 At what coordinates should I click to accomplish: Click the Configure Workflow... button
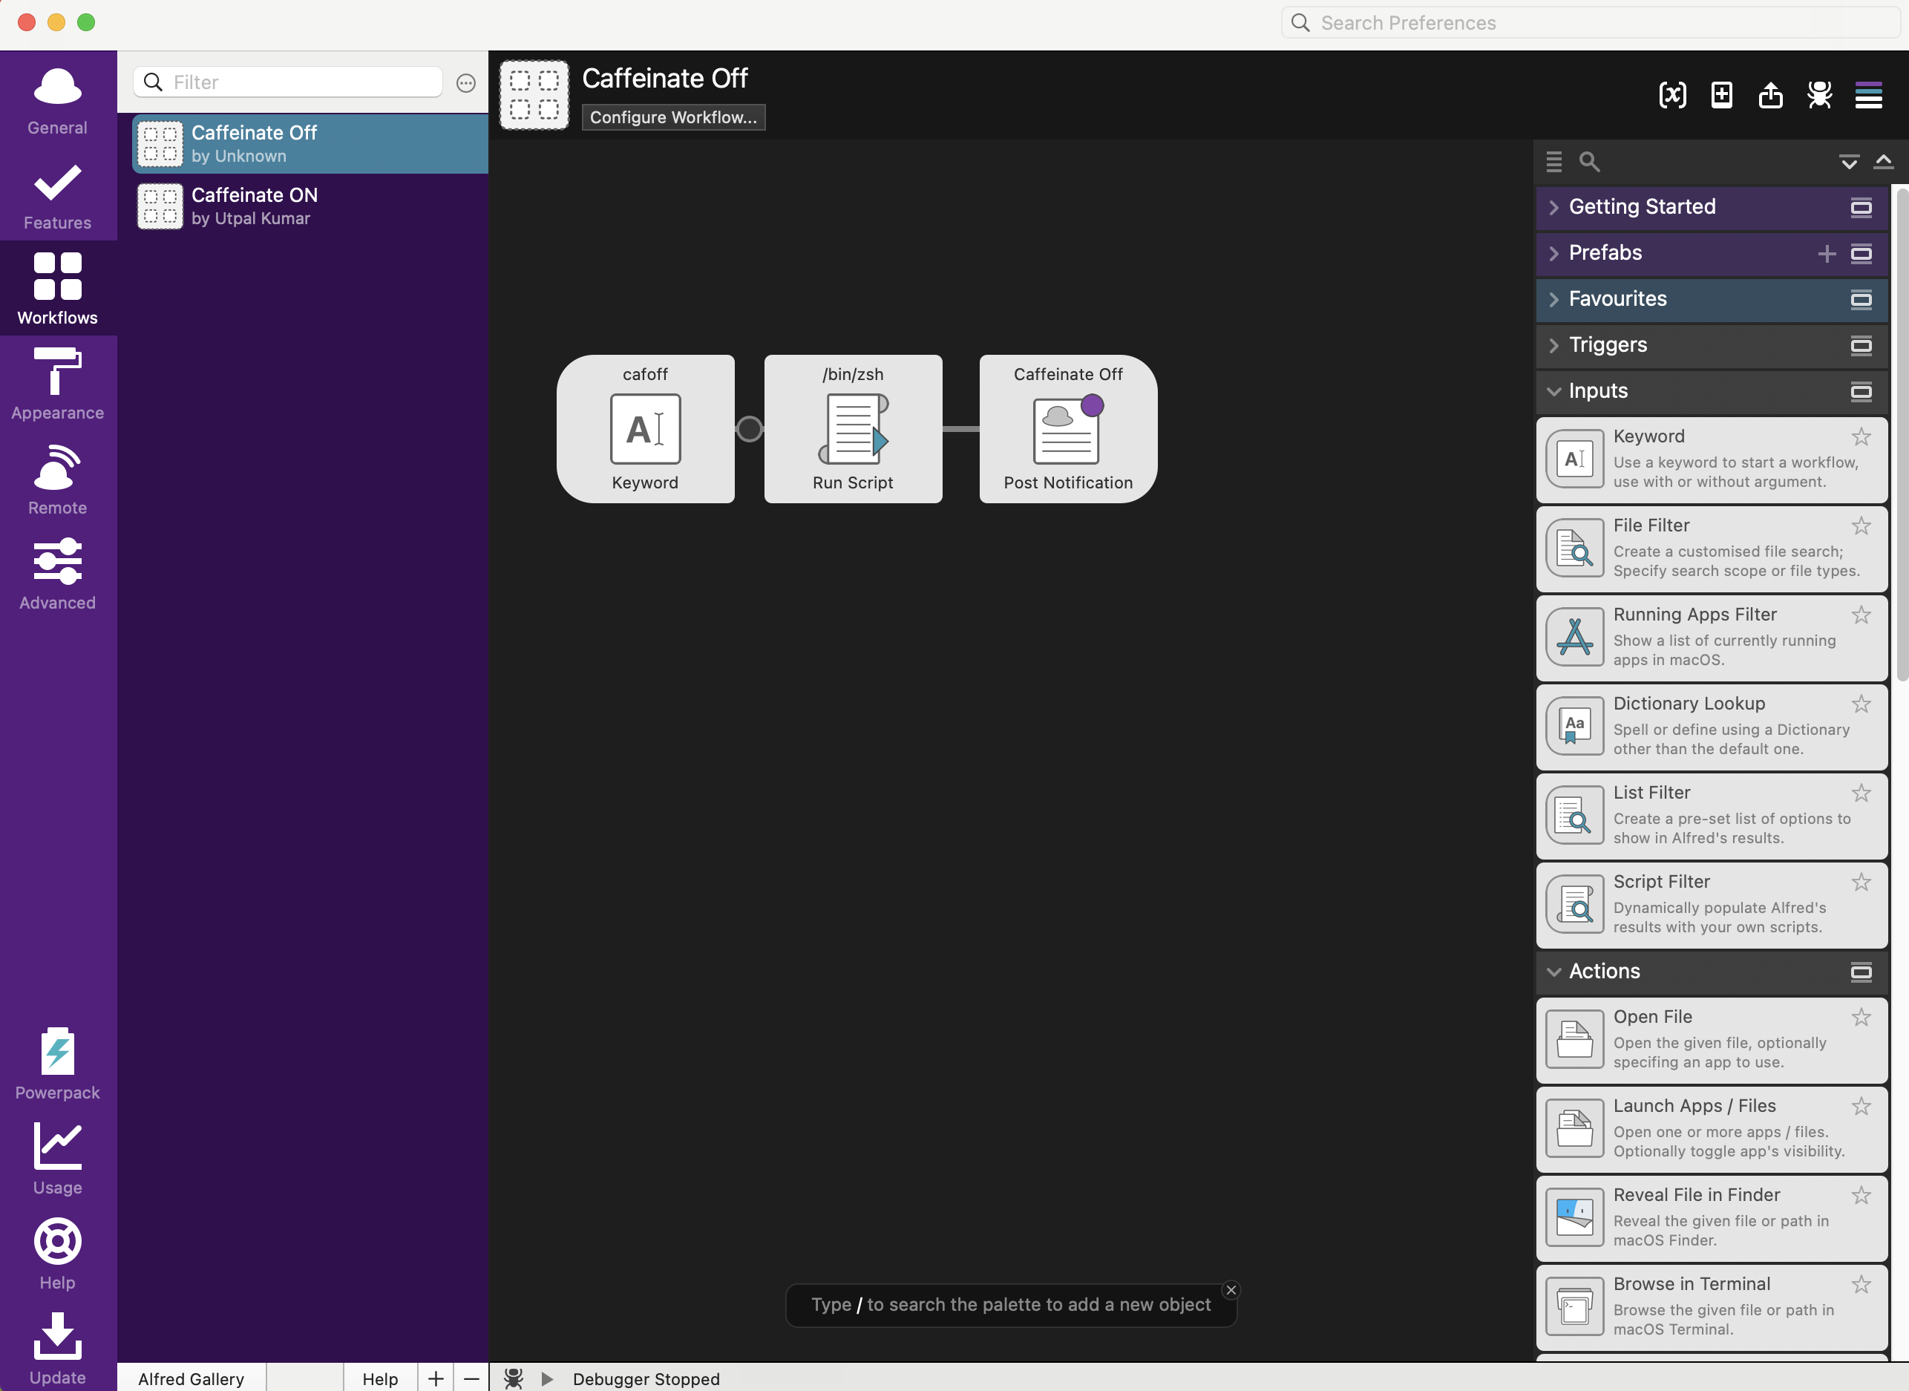(672, 117)
